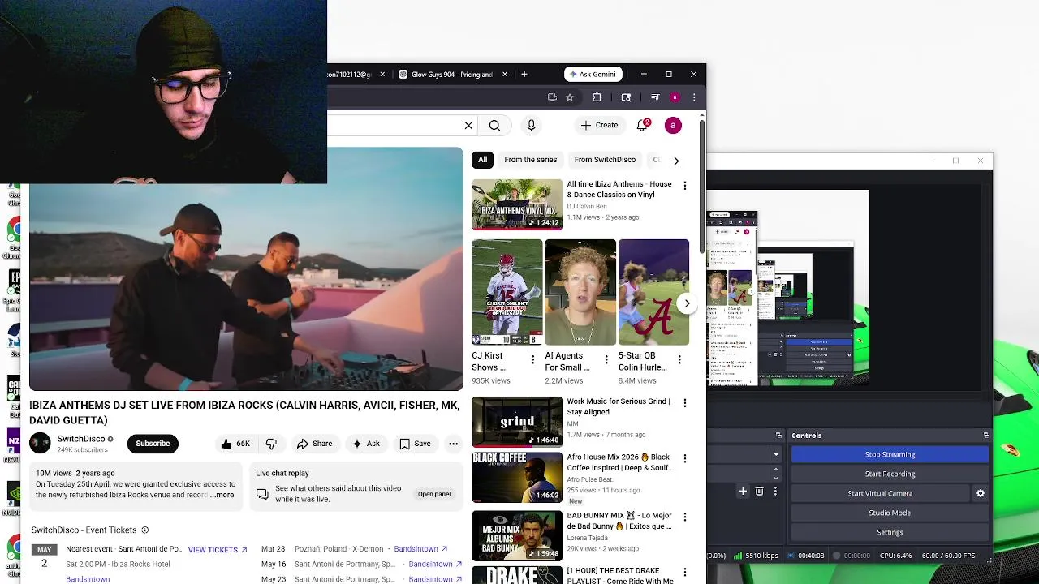Click the YouTube search magnifier button
Screen dimensions: 1039x584
pyautogui.click(x=494, y=126)
